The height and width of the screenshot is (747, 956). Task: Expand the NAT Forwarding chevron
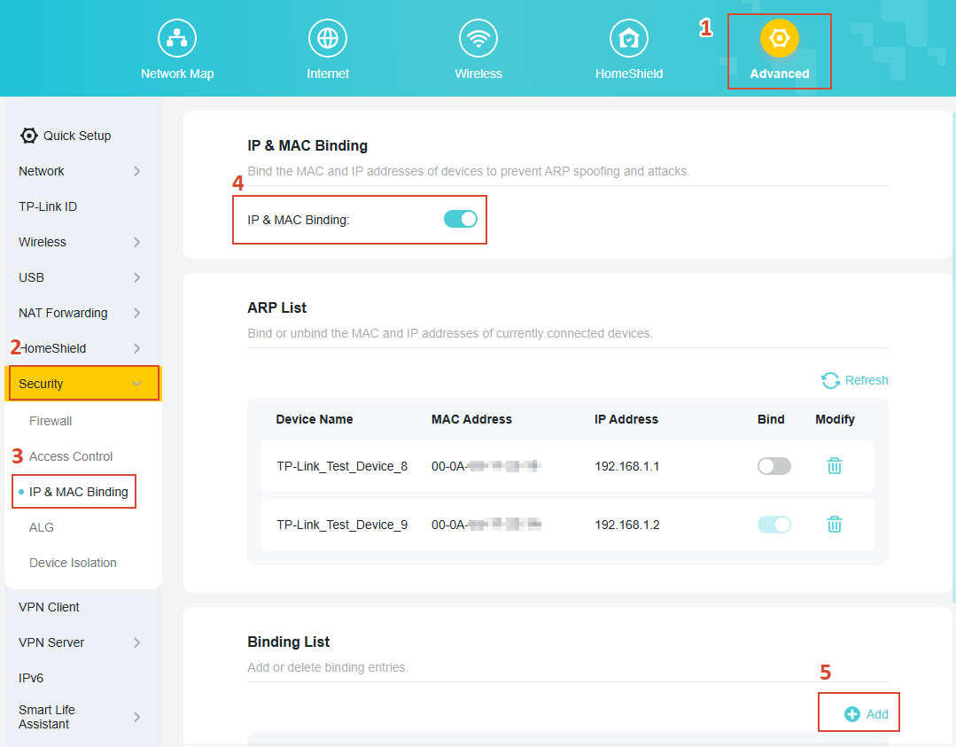click(137, 313)
